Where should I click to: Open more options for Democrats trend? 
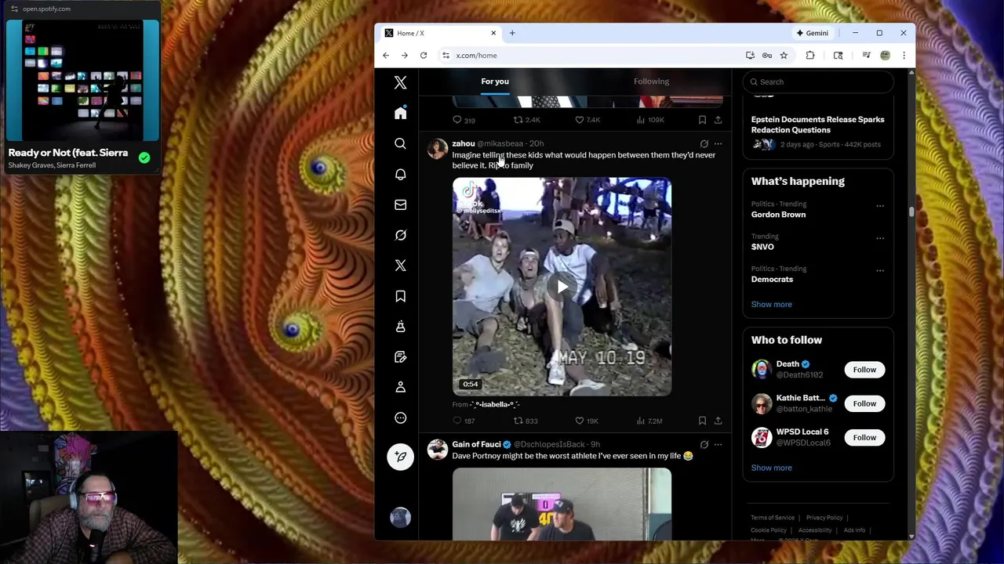[x=879, y=271]
